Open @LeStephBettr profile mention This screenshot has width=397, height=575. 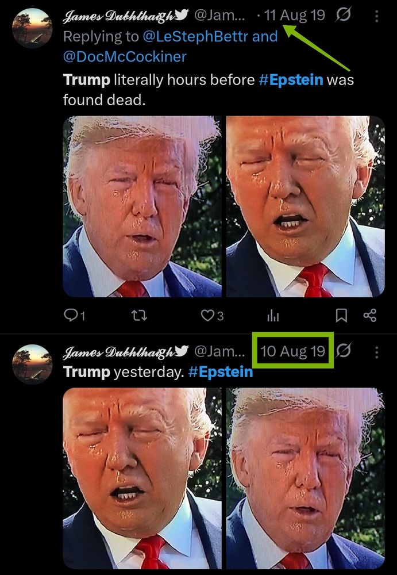pyautogui.click(x=195, y=37)
